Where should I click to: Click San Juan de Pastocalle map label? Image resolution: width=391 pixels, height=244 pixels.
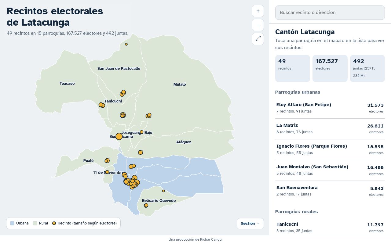tap(119, 69)
